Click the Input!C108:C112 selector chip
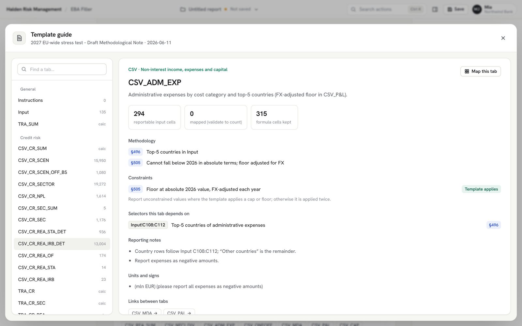This screenshot has height=326, width=522. pyautogui.click(x=148, y=225)
